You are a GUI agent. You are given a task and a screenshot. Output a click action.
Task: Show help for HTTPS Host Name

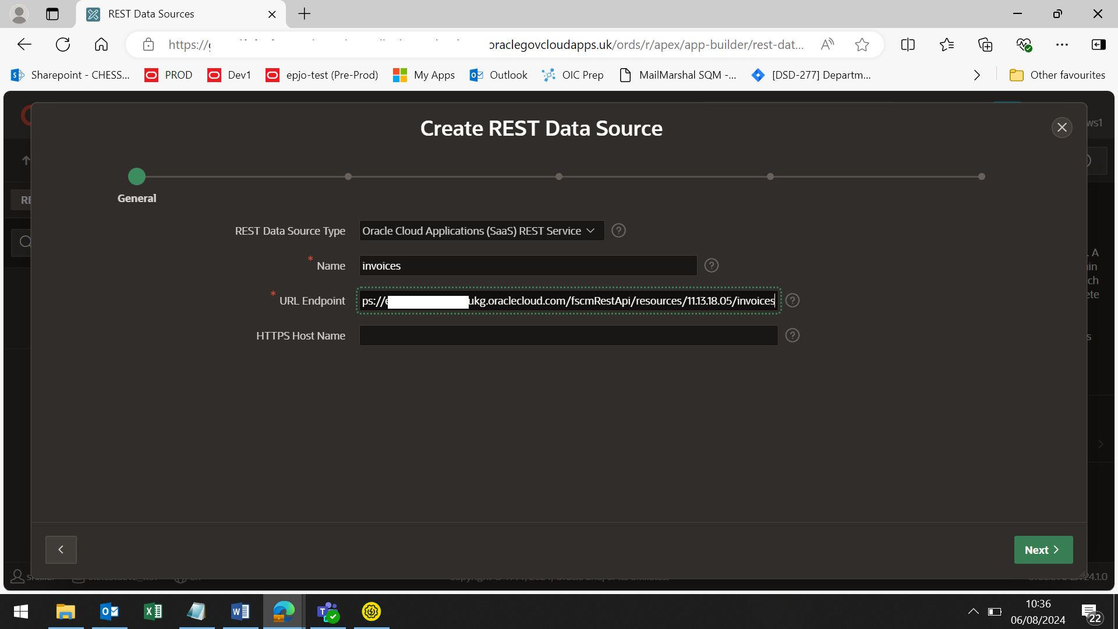(x=792, y=335)
